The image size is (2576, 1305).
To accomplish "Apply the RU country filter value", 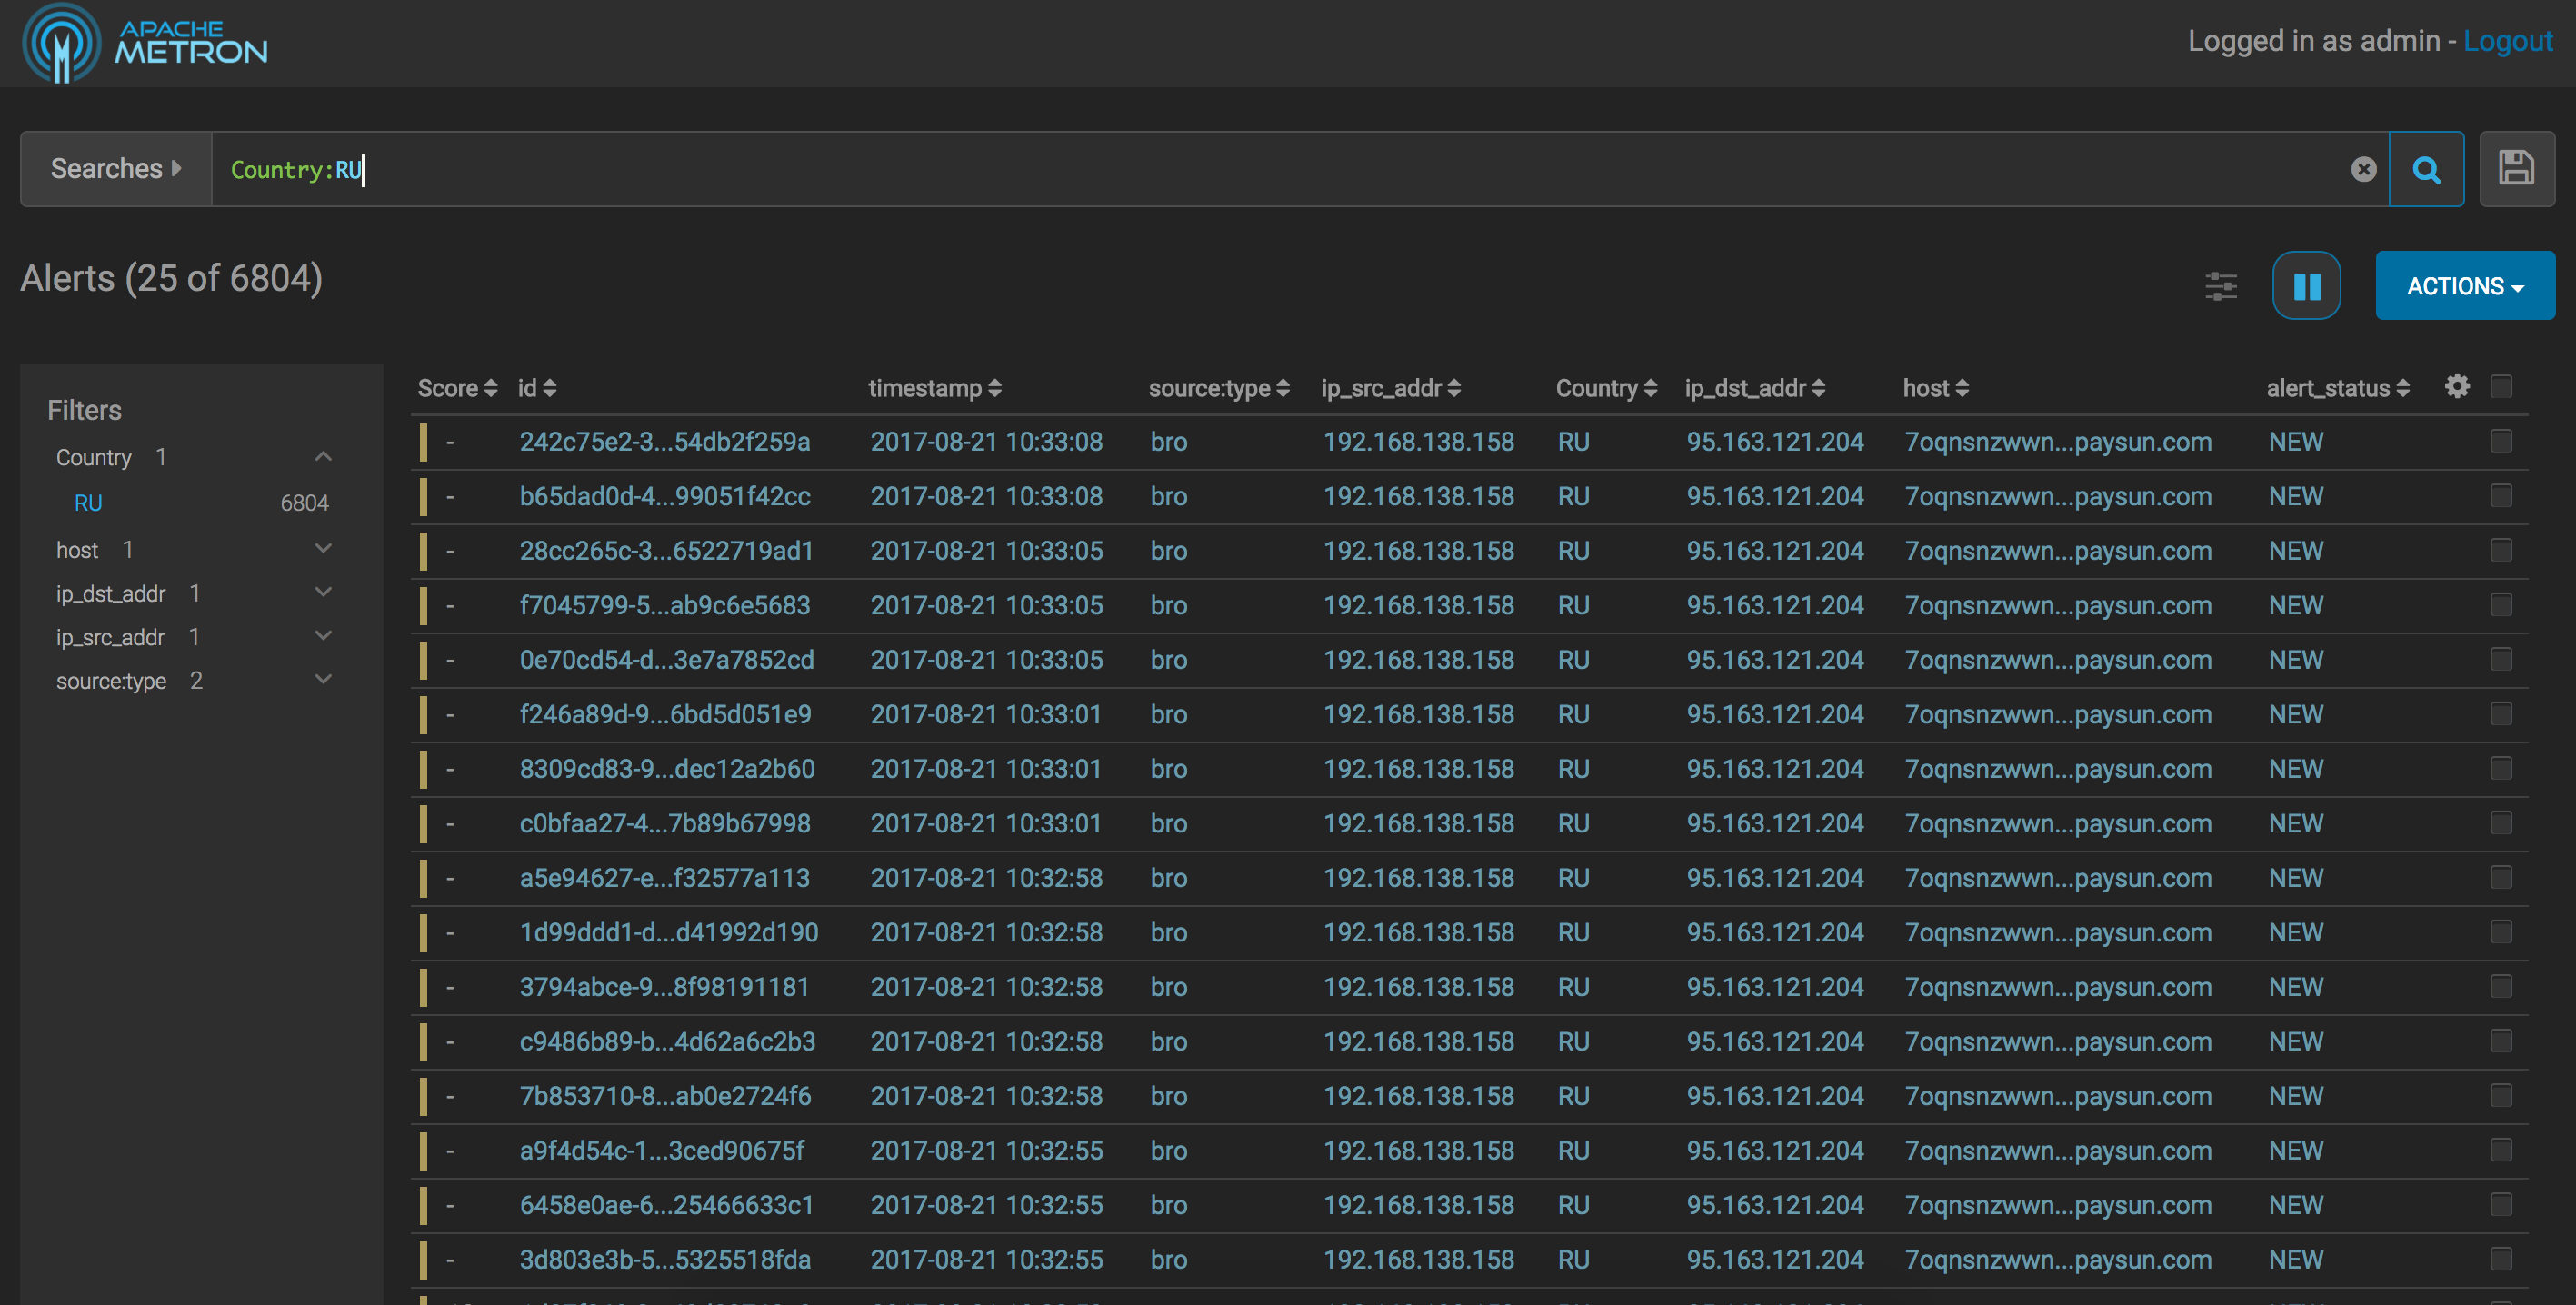I will coord(88,503).
